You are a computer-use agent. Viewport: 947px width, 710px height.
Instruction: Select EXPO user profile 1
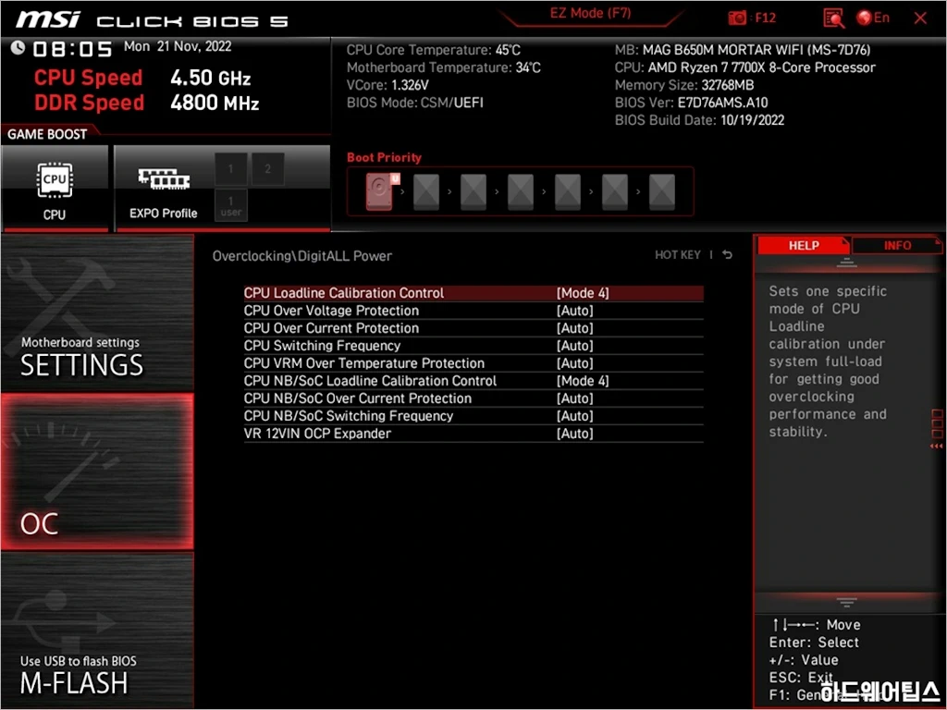[x=230, y=205]
